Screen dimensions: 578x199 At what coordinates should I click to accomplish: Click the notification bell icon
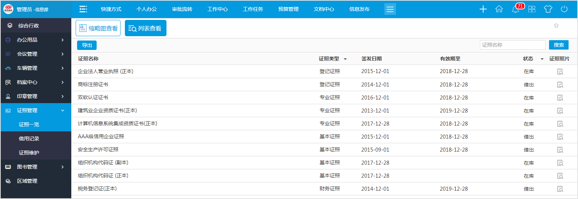(x=515, y=9)
